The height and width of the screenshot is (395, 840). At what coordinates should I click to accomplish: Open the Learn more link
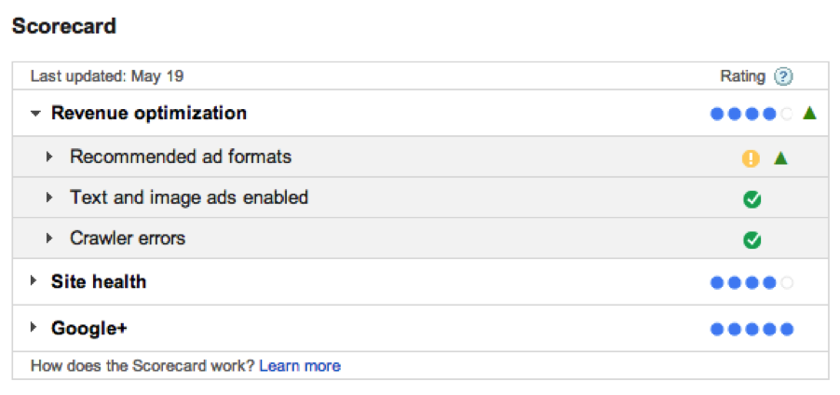pyautogui.click(x=300, y=366)
